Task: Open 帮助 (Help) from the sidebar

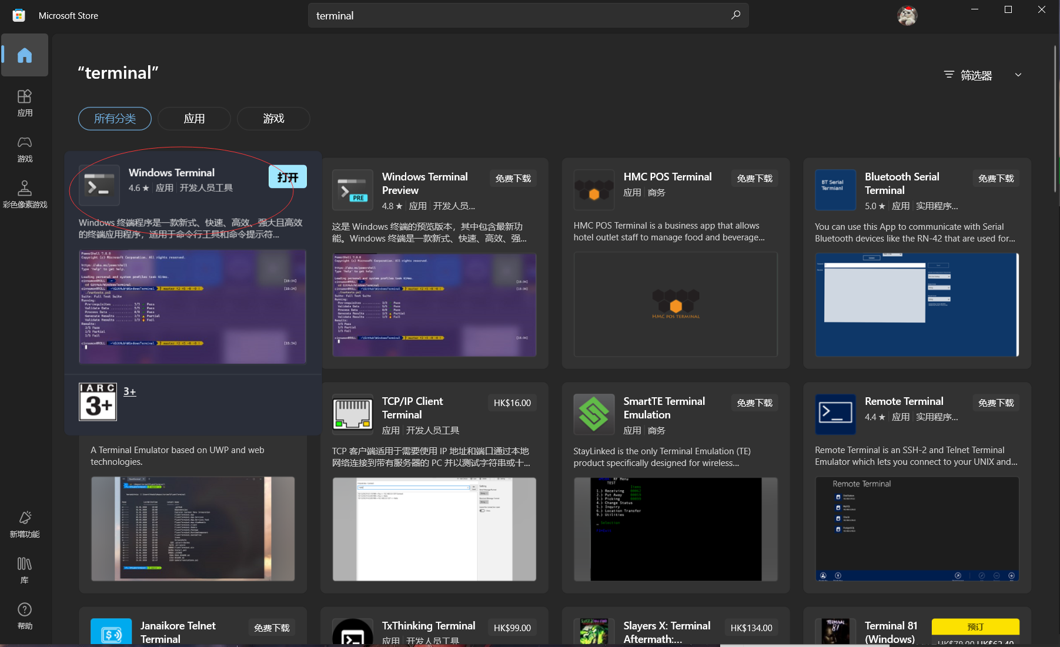Action: click(25, 615)
